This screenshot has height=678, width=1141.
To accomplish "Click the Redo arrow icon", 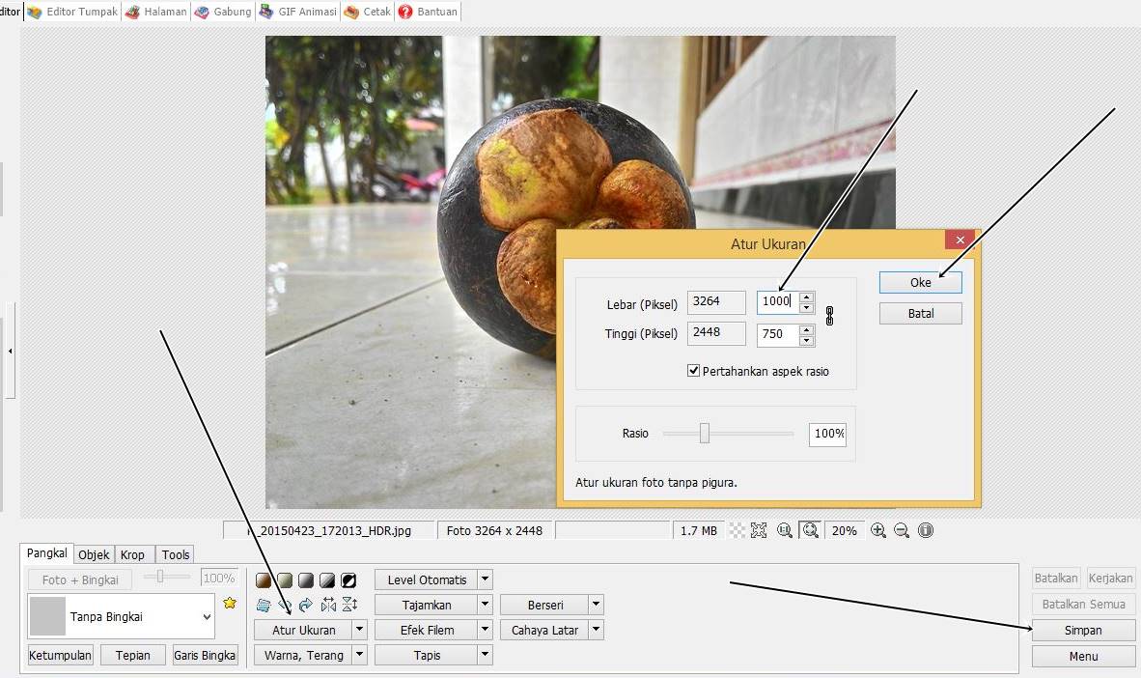I will click(x=304, y=604).
